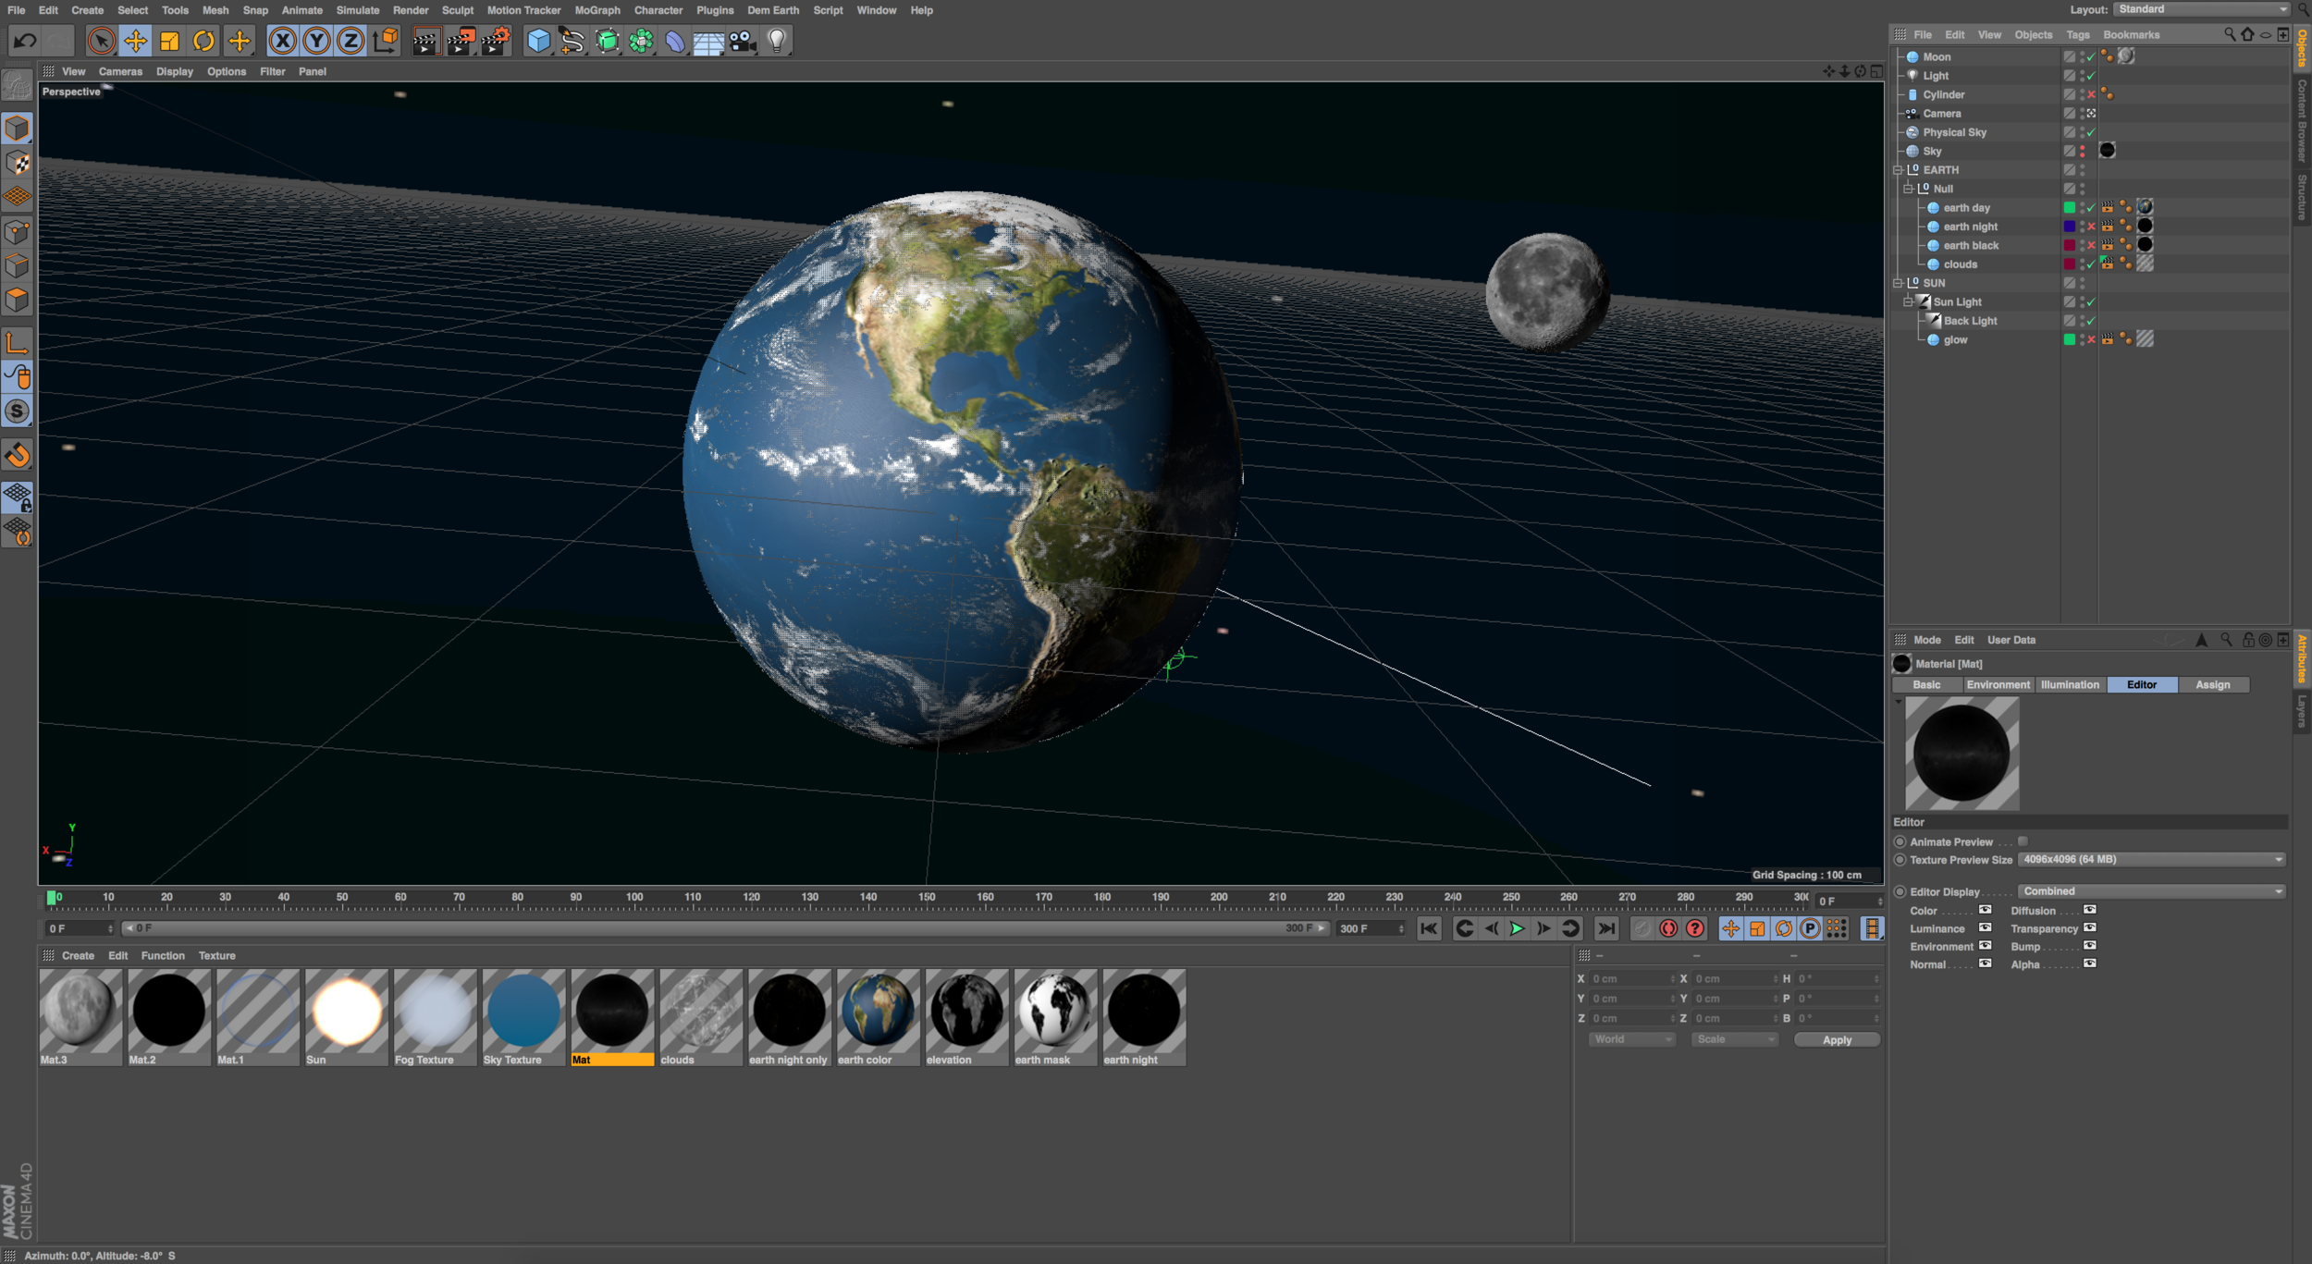This screenshot has width=2312, height=1264.
Task: Add a Cube primitive object
Action: [538, 41]
